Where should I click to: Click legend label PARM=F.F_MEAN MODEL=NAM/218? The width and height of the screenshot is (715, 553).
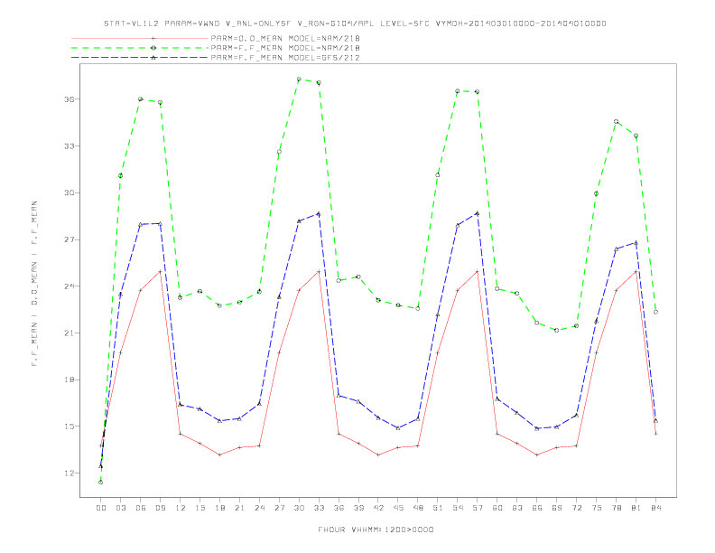point(285,48)
